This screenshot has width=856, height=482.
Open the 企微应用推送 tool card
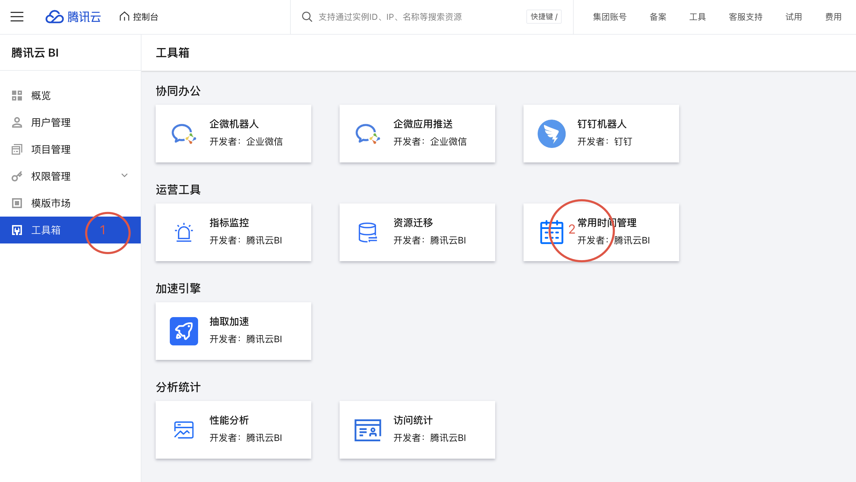(417, 134)
